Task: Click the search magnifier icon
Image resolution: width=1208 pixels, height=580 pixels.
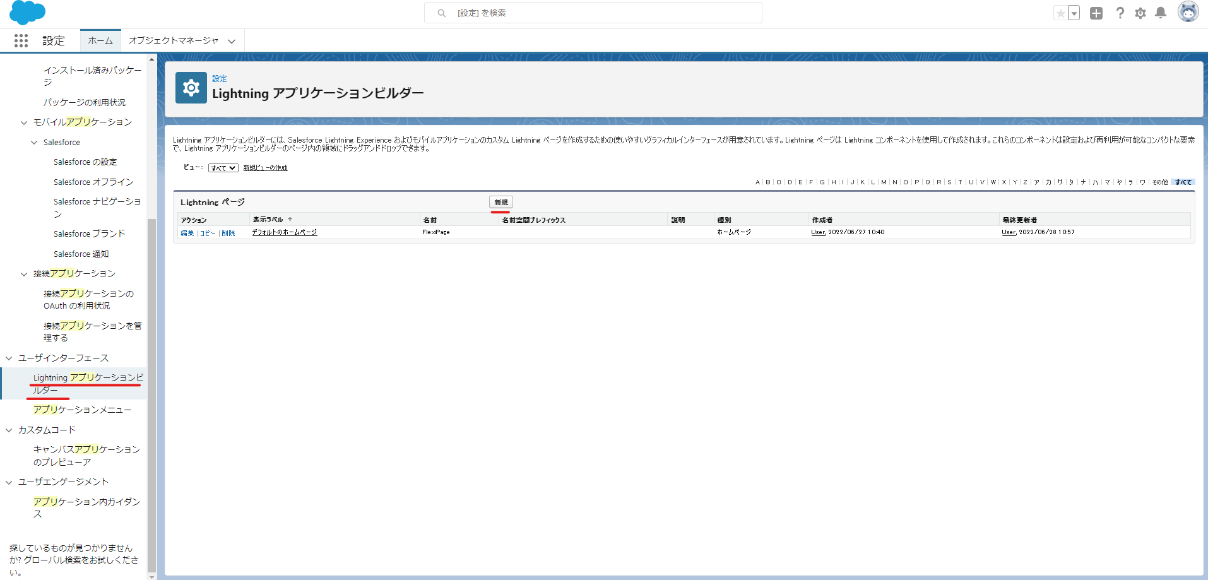Action: point(442,13)
